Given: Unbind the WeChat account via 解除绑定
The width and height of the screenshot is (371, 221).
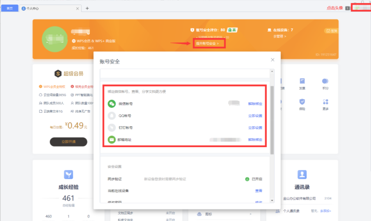Looking at the screenshot, I should tap(255, 104).
